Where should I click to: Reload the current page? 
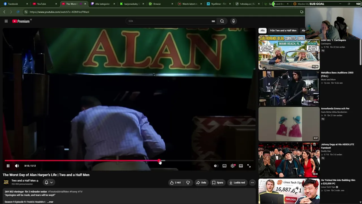coord(18,12)
